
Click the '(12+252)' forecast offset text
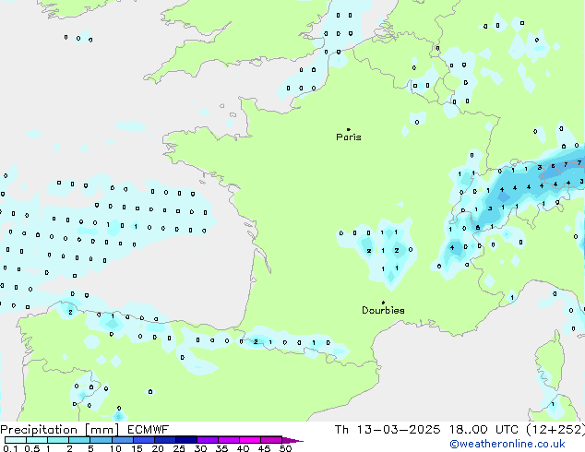(555, 430)
